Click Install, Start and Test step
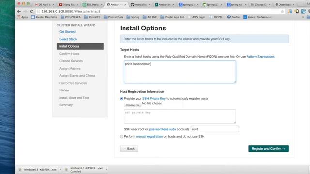Screen dimensions: 310x174 (74, 98)
